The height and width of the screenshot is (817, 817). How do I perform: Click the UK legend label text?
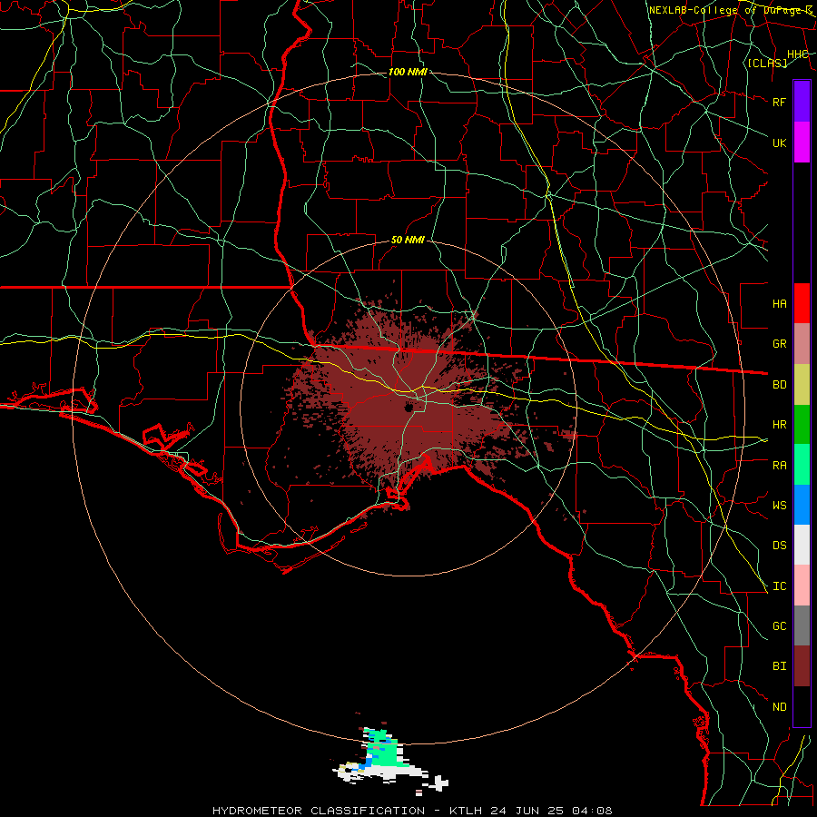780,143
